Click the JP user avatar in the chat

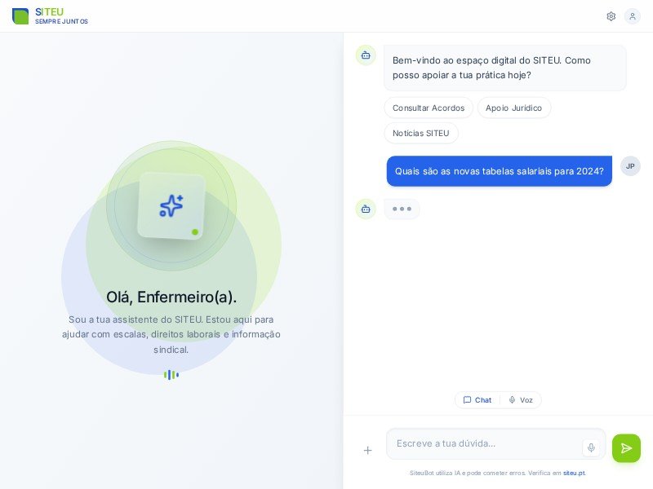(x=630, y=166)
